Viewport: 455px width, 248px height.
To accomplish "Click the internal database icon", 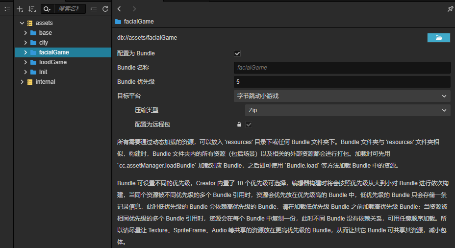I will [30, 82].
